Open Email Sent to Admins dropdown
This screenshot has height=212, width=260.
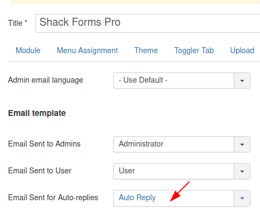tap(182, 144)
